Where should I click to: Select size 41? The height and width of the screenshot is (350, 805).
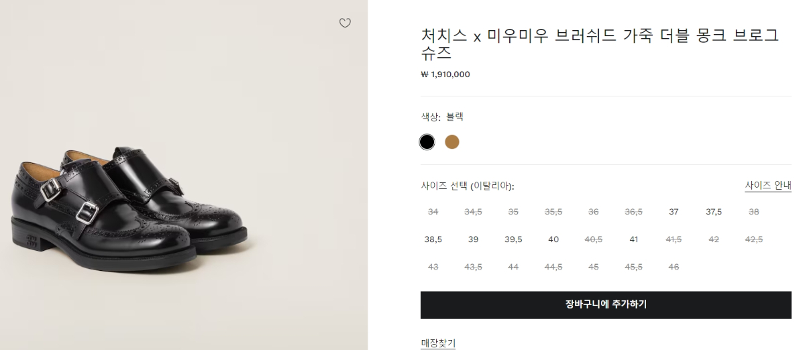(x=634, y=239)
